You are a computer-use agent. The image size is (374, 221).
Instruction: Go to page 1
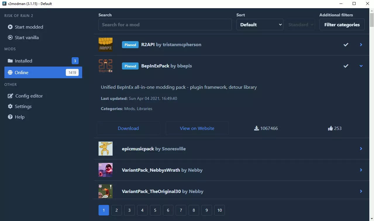[x=104, y=210]
